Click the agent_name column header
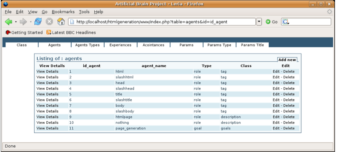 click(154, 66)
